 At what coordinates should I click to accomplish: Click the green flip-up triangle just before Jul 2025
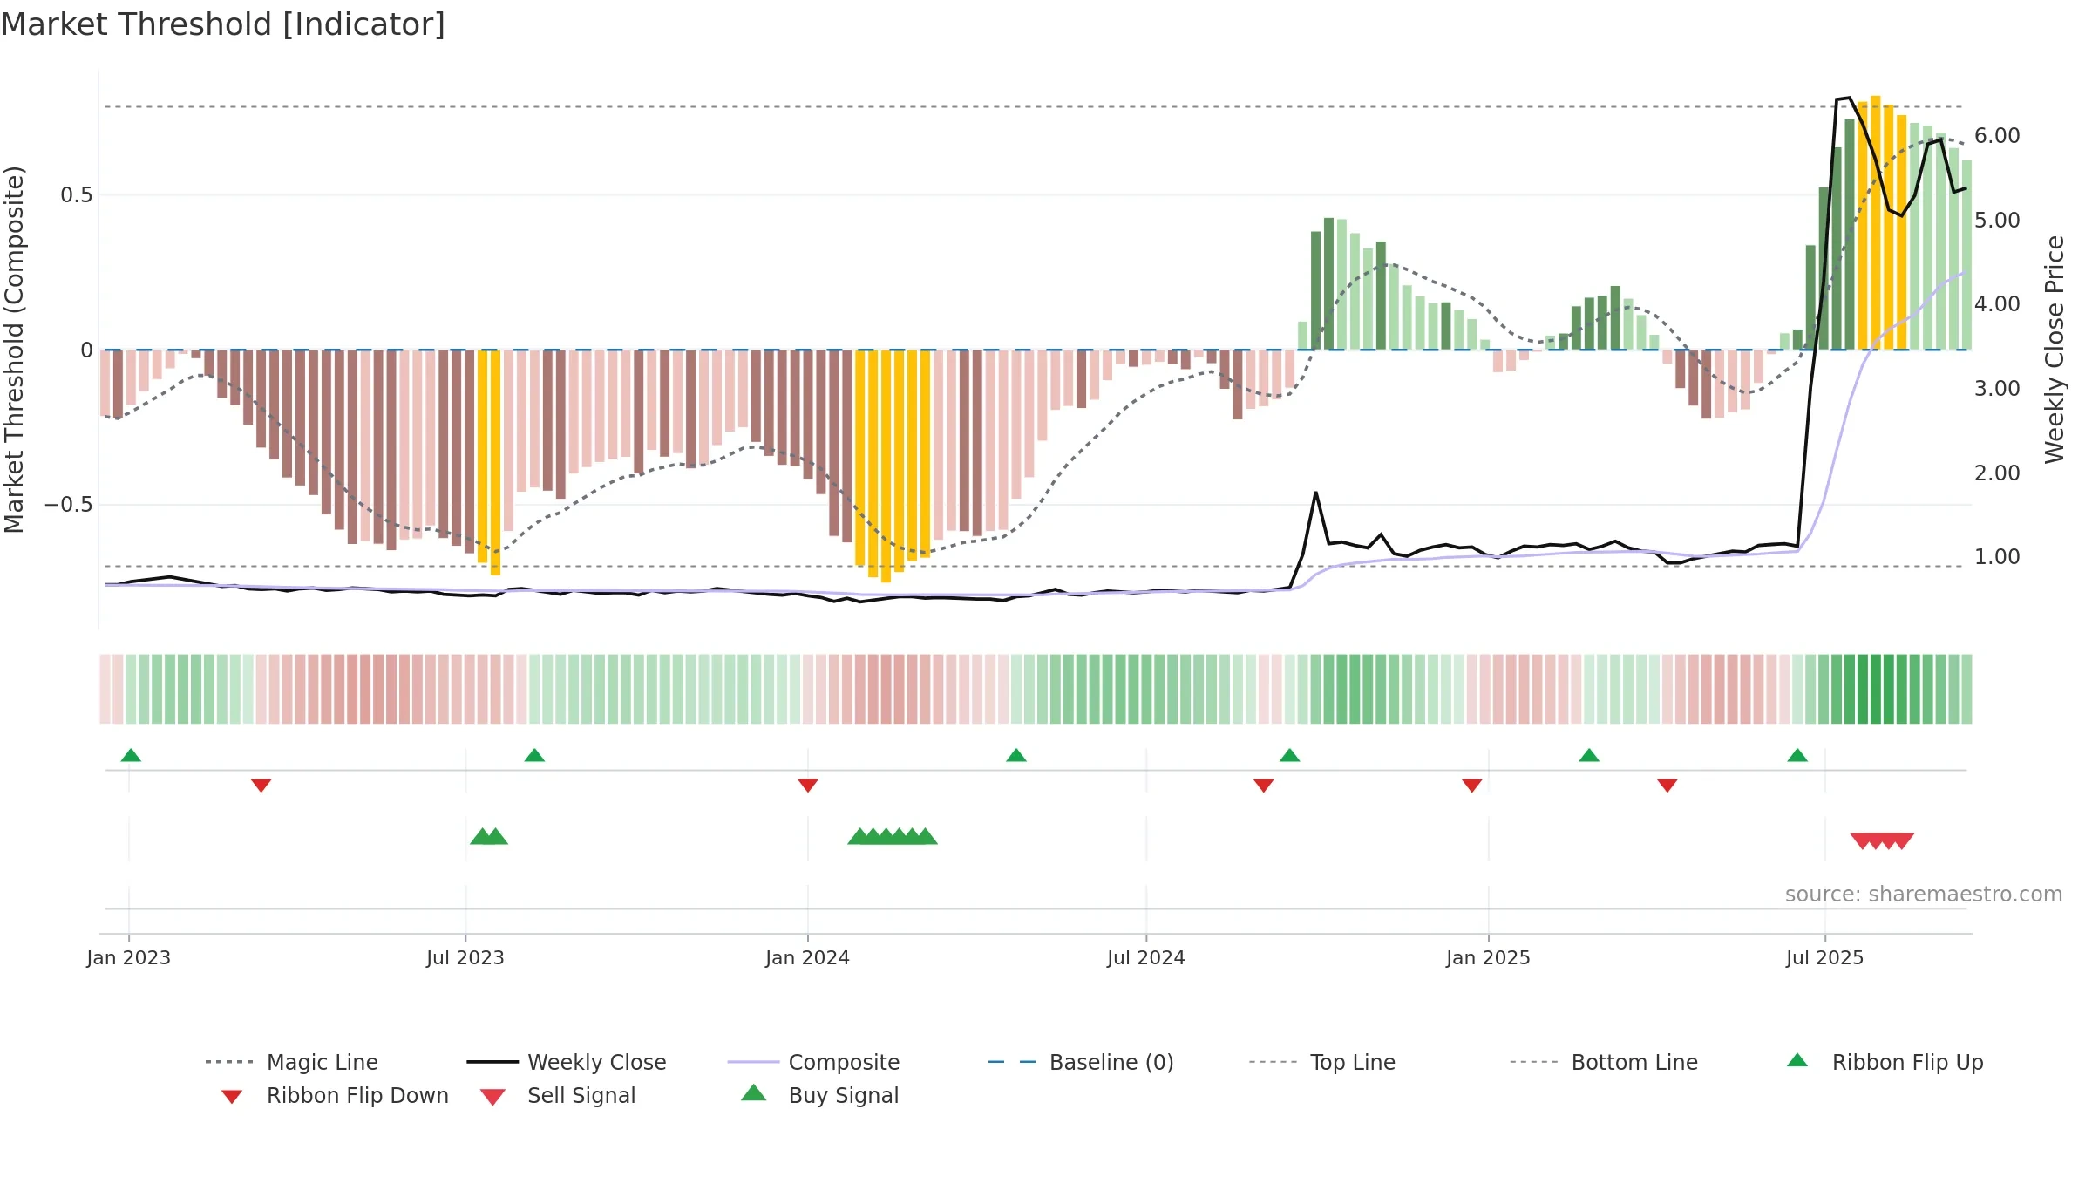(1797, 755)
